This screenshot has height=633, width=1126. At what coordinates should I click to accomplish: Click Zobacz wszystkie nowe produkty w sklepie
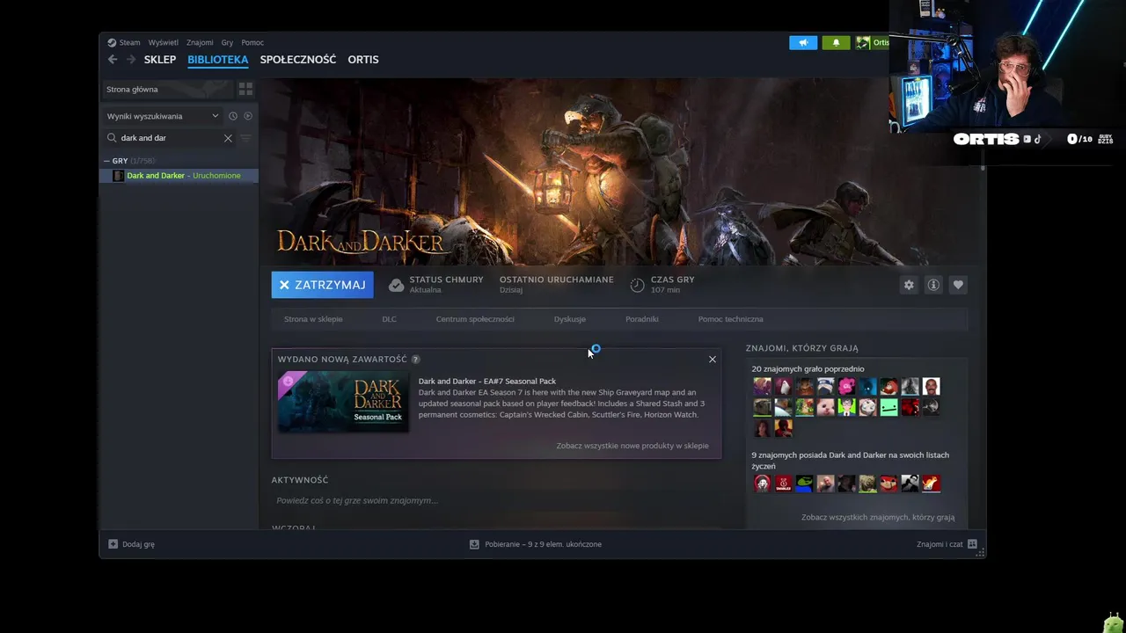[x=632, y=446]
